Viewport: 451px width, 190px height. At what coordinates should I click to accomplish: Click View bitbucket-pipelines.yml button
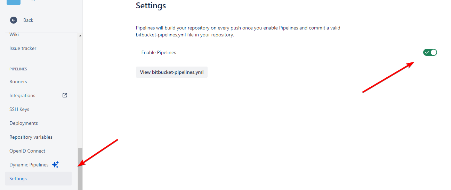[172, 72]
